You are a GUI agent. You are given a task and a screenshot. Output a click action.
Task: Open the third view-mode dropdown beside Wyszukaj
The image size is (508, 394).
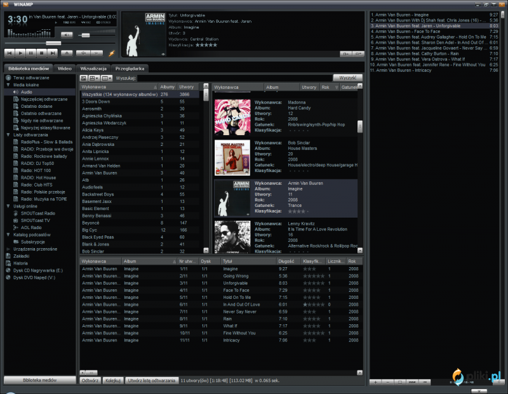(107, 78)
